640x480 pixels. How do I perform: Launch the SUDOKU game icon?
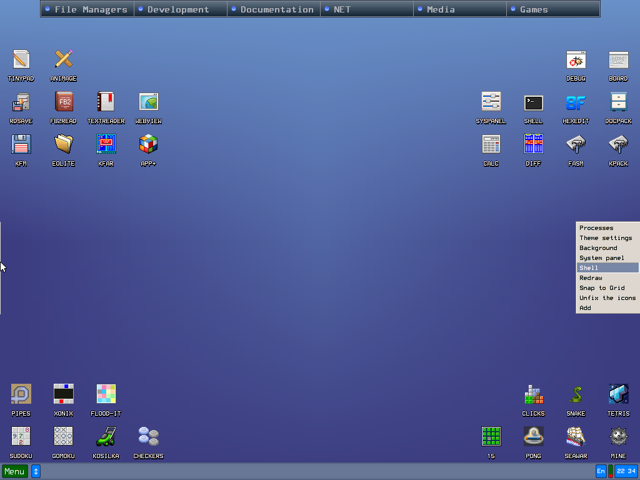tap(21, 436)
